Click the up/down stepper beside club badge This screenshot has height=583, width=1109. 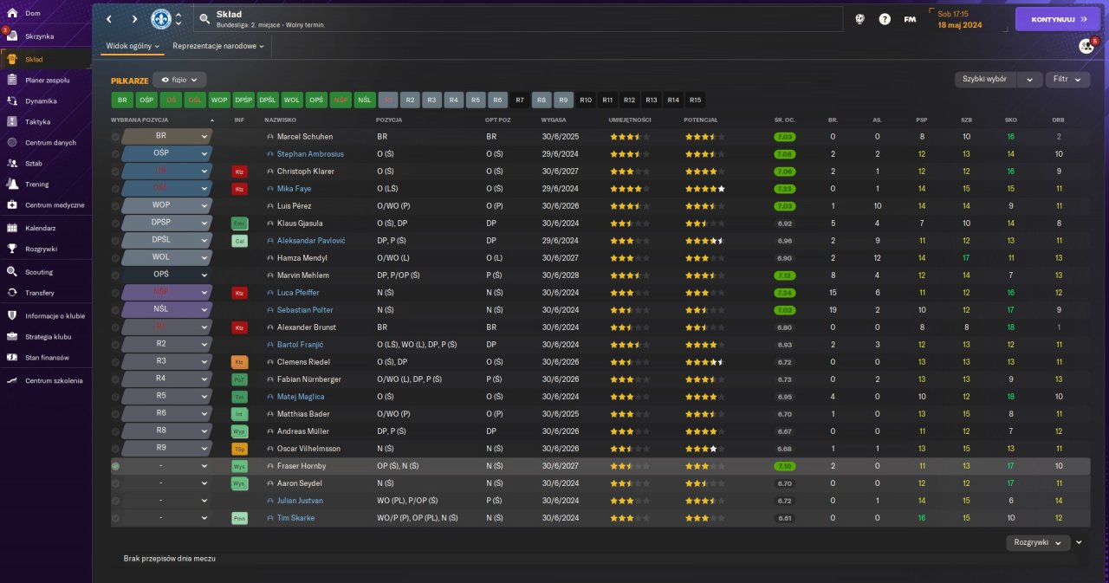178,18
